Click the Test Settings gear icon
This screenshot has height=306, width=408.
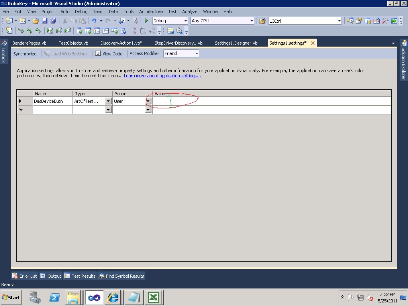pyautogui.click(x=179, y=31)
